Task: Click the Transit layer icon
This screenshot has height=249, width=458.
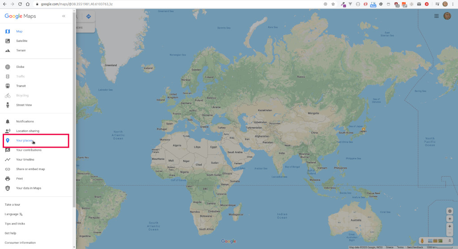Action: click(8, 86)
